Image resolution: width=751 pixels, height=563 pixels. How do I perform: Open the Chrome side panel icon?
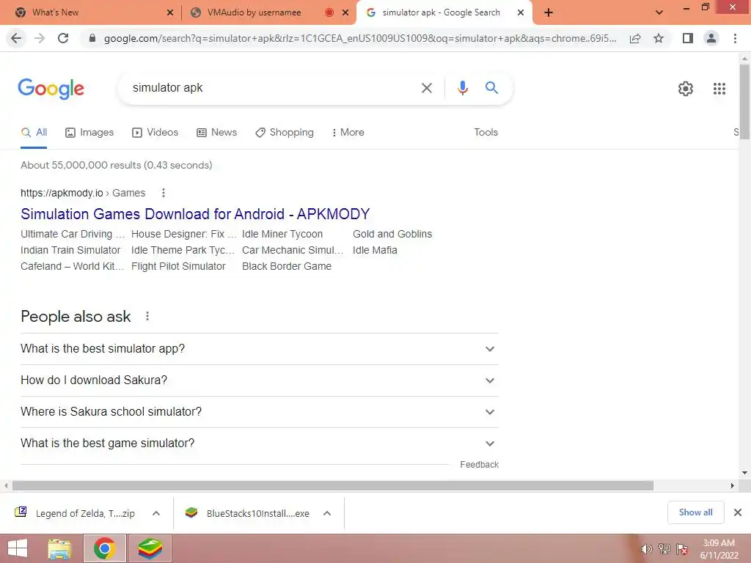(x=688, y=38)
